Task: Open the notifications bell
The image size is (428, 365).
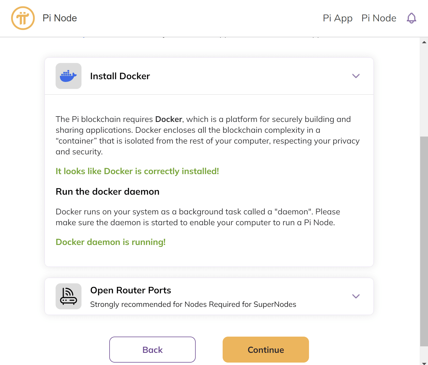Action: 411,18
